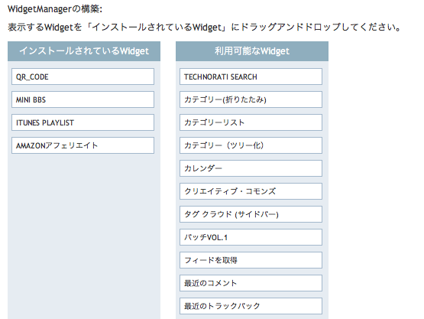Click the カテゴリー（ツリー化) widget

(x=251, y=145)
